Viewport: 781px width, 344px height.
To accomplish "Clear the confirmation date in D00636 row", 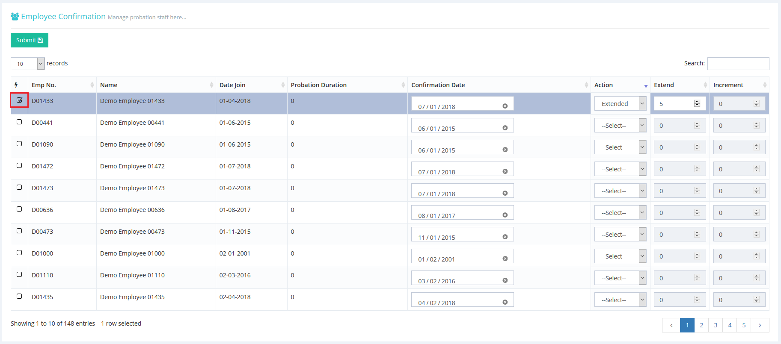I will (x=505, y=215).
